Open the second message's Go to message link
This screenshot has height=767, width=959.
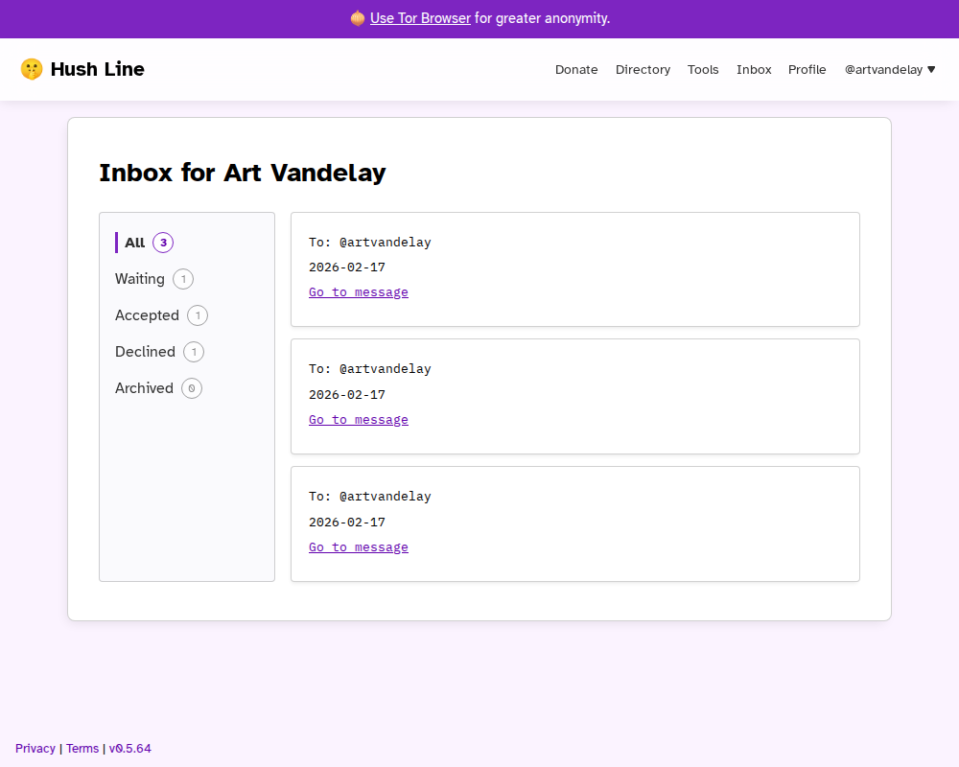tap(359, 420)
